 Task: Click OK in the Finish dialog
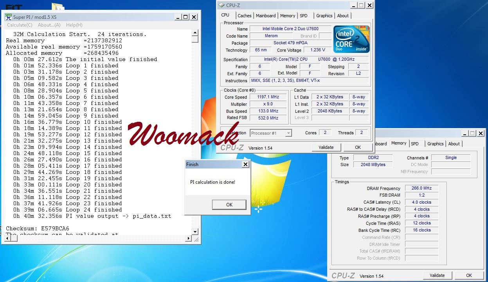pyautogui.click(x=229, y=204)
